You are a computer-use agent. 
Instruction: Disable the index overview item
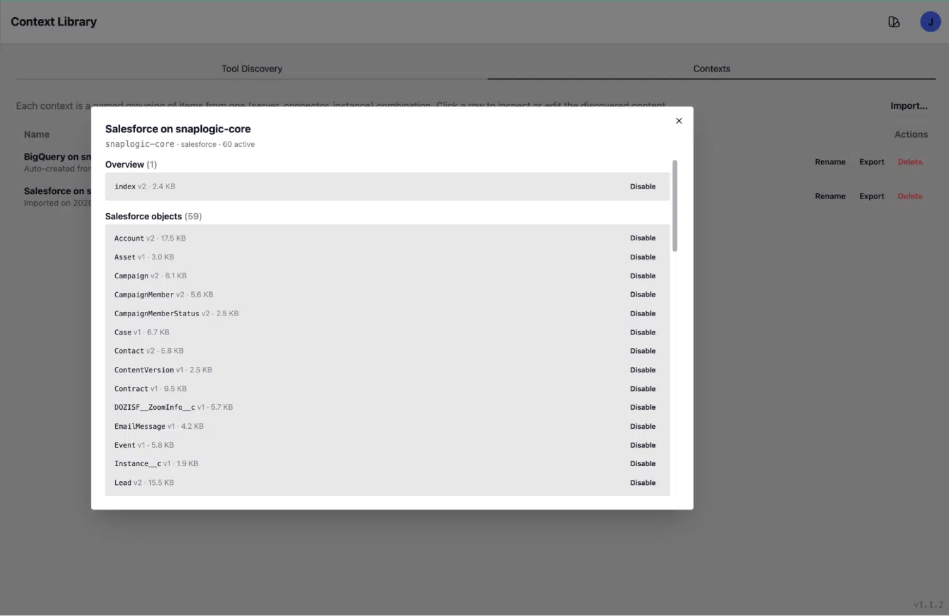click(643, 187)
